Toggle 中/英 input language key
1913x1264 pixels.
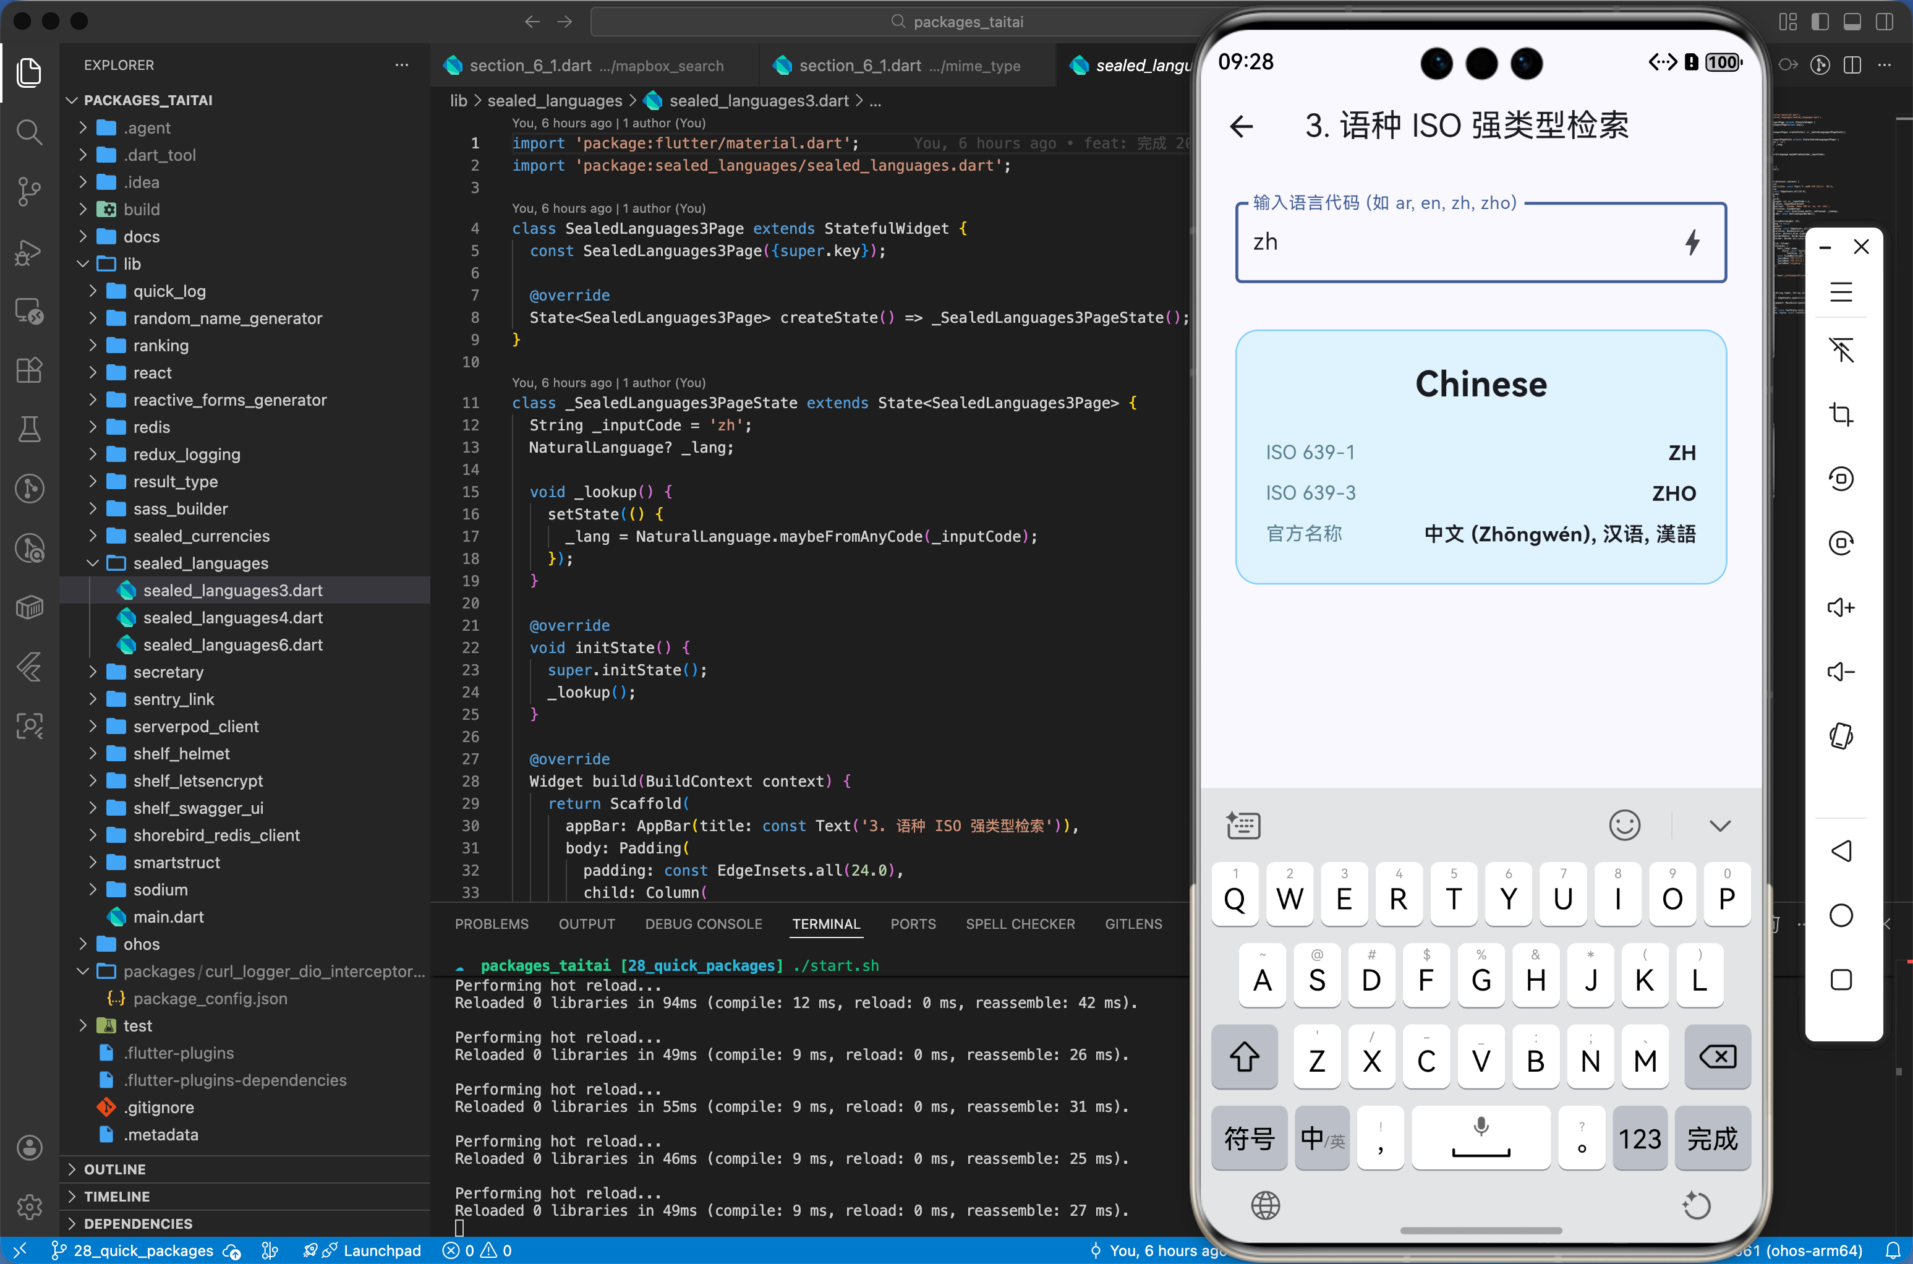[x=1321, y=1138]
